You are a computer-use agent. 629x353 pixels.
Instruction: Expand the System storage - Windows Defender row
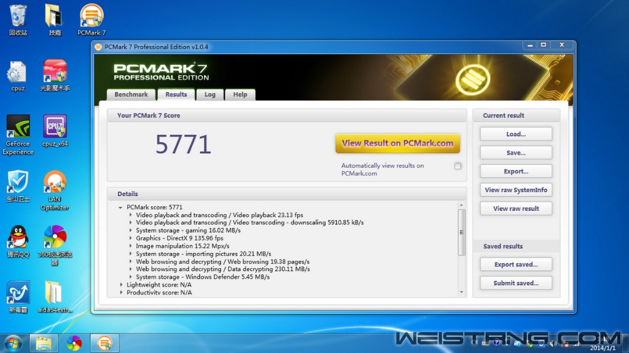click(130, 277)
